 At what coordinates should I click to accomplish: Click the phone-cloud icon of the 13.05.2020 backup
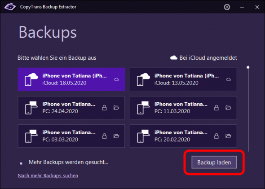pyautogui.click(x=143, y=79)
